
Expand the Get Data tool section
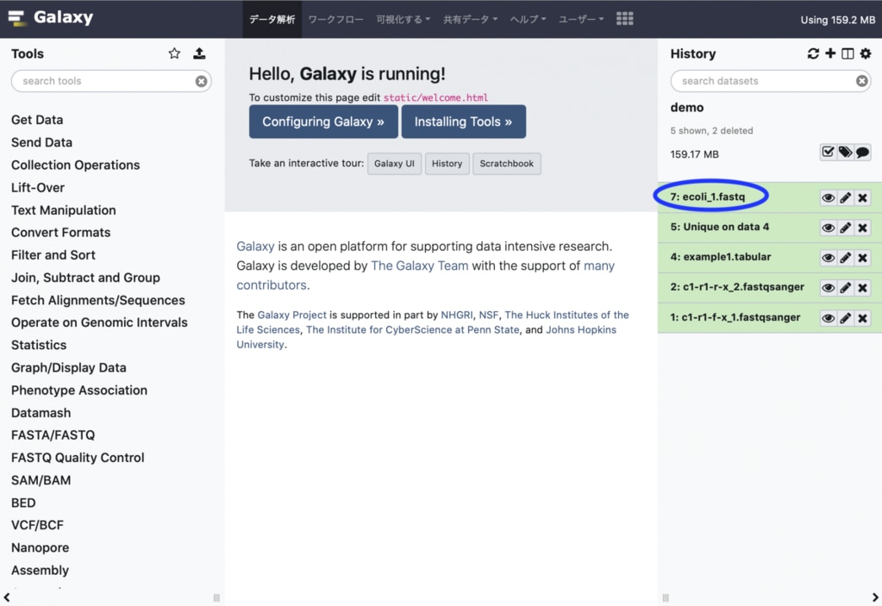click(x=37, y=120)
